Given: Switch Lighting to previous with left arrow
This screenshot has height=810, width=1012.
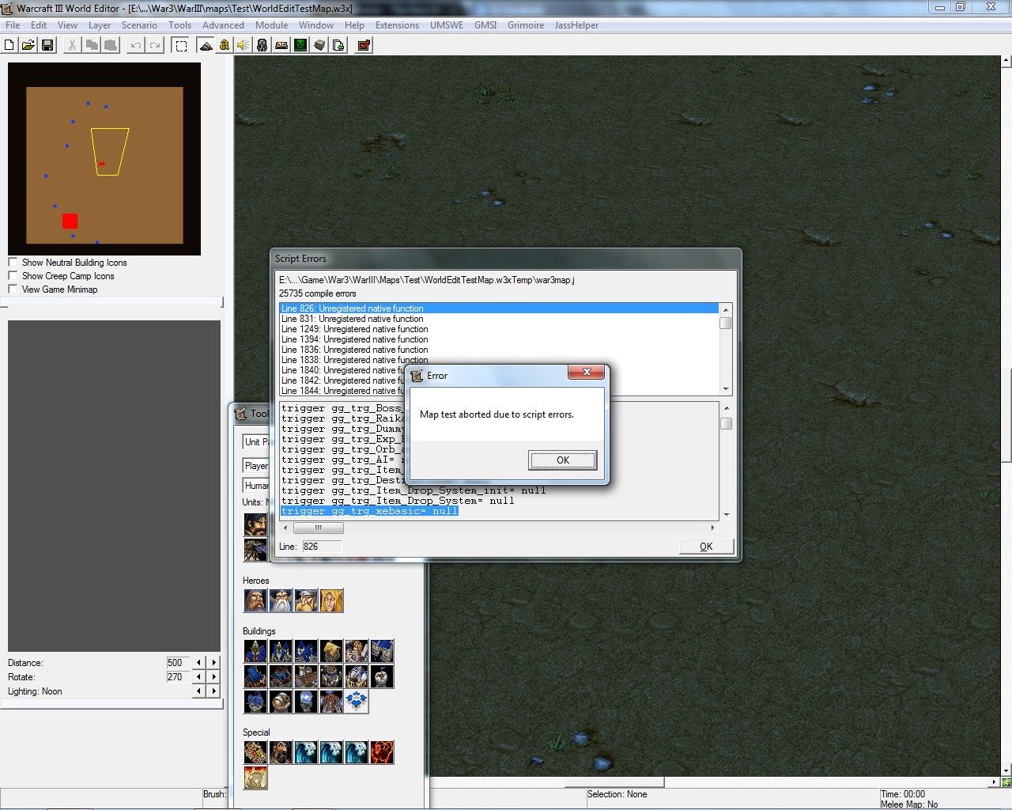Looking at the screenshot, I should point(199,691).
